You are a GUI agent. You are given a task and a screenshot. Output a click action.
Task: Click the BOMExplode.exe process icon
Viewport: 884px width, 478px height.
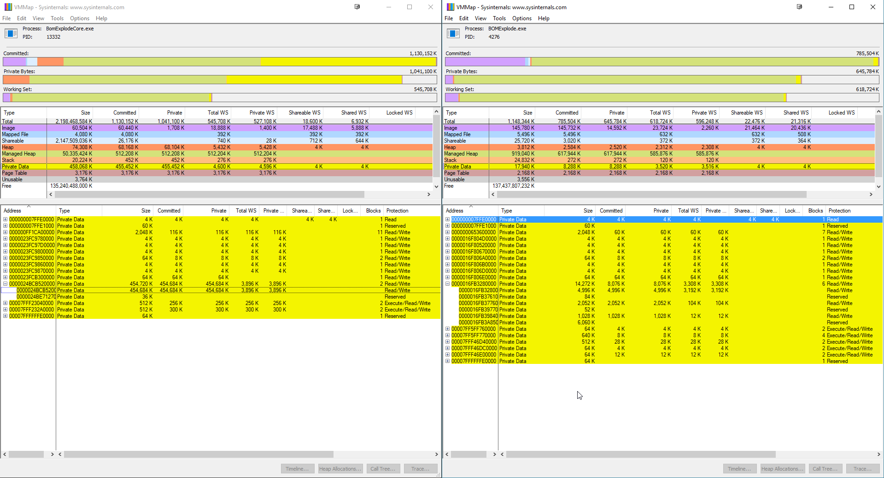pos(453,33)
